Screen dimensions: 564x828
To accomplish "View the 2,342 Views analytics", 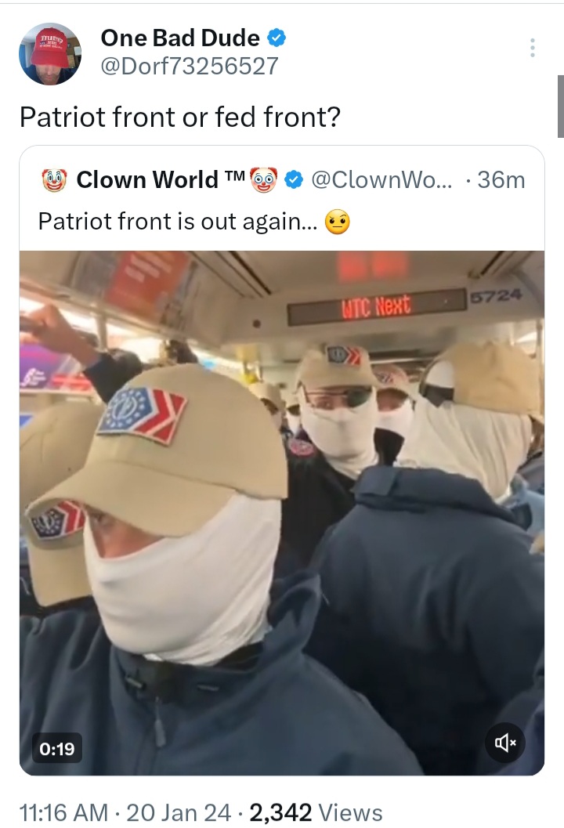I will [316, 812].
